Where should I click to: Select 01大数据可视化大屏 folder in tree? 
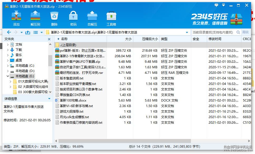pyautogui.click(x=33, y=81)
